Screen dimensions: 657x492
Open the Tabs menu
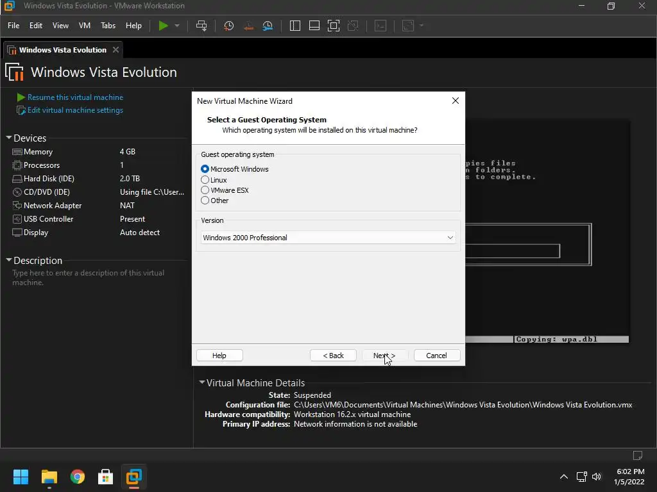point(108,26)
